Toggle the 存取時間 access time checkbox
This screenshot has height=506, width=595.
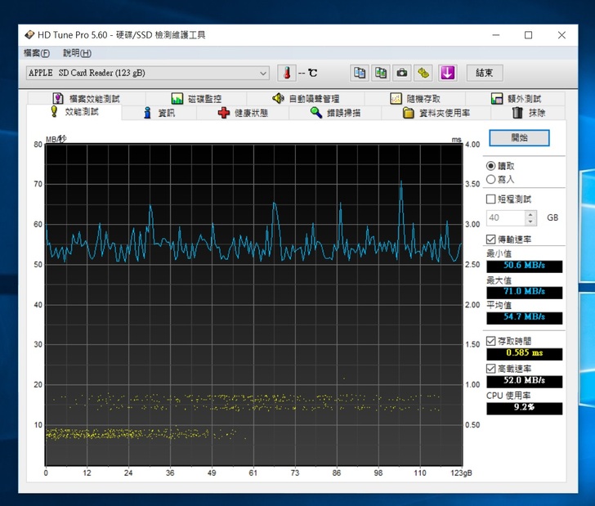tap(491, 341)
